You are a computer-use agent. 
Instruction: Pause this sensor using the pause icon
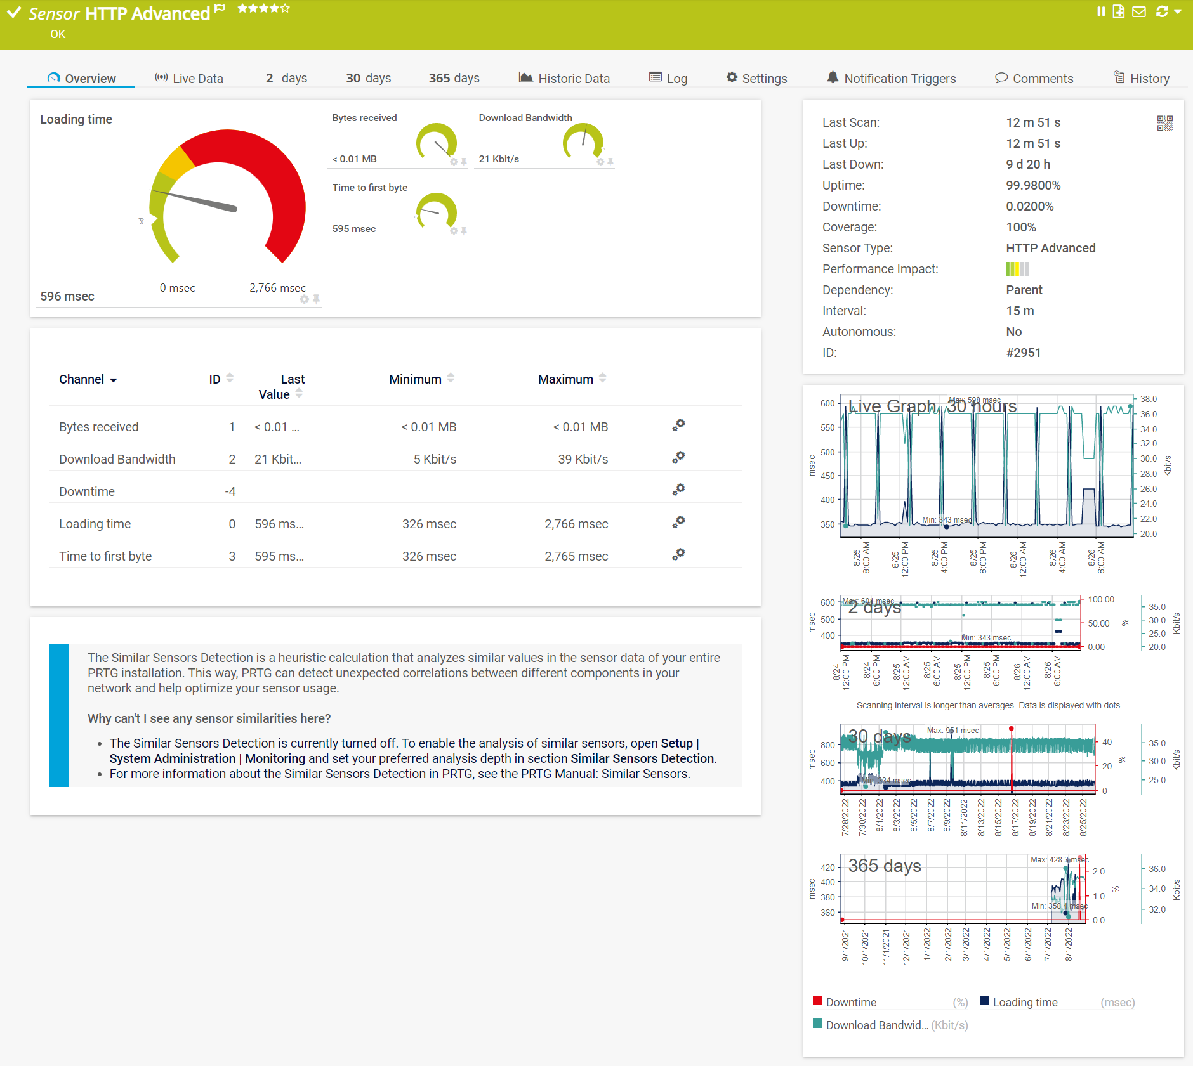tap(1102, 11)
